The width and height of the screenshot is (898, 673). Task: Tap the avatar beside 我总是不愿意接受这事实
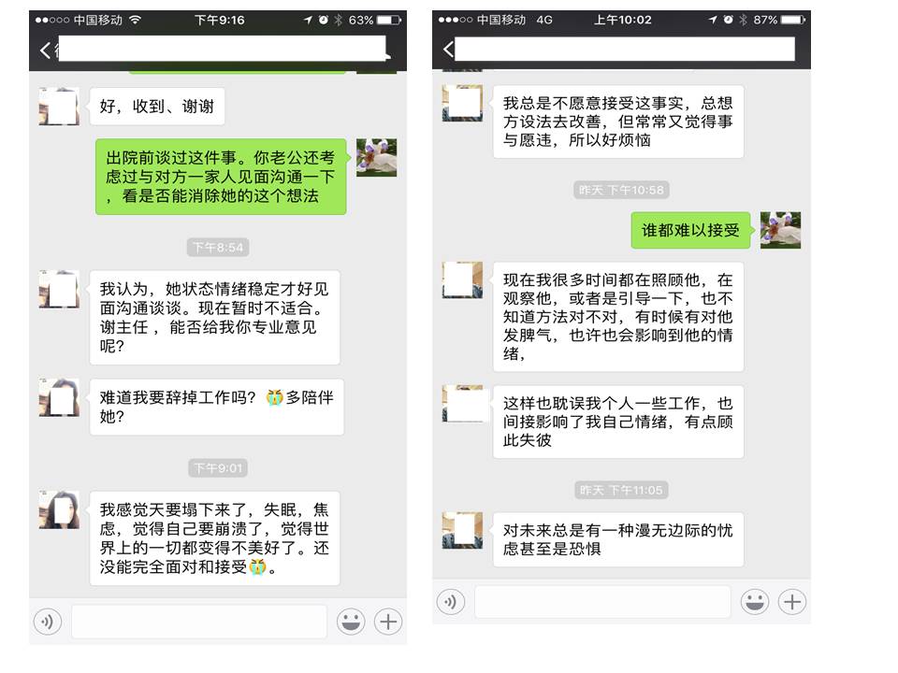462,103
